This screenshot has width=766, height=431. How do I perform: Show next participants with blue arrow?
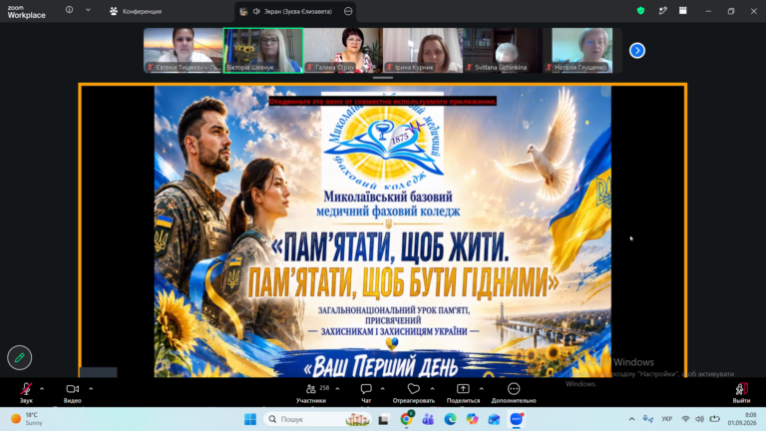pos(637,50)
